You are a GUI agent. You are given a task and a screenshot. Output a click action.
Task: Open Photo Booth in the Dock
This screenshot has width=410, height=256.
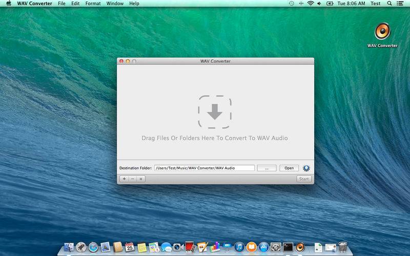(x=190, y=247)
